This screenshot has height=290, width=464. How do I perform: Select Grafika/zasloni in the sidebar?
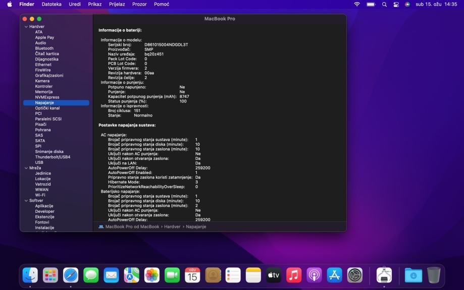point(49,75)
